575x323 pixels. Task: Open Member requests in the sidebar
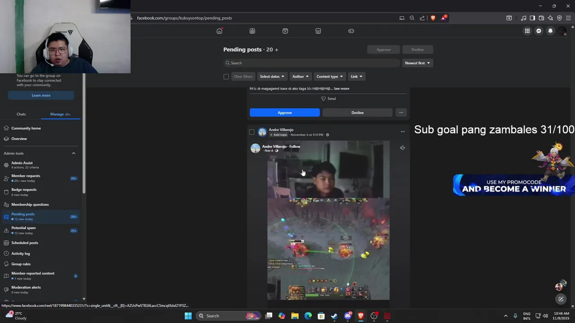coord(41,178)
